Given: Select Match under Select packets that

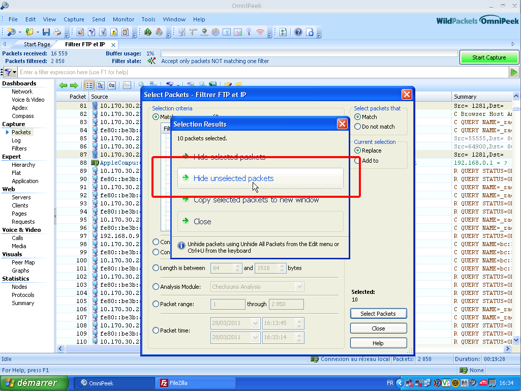Looking at the screenshot, I should click(x=357, y=117).
